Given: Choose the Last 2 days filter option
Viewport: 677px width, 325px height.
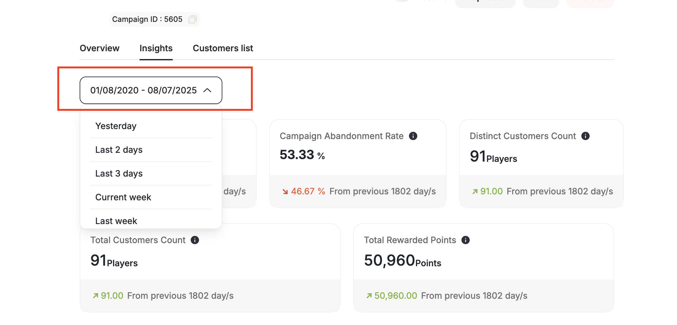Looking at the screenshot, I should pos(119,150).
